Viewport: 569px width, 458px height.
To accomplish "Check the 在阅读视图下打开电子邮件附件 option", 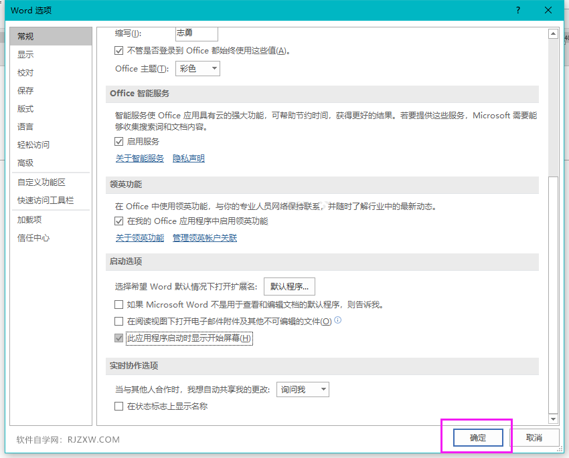I will click(x=118, y=320).
